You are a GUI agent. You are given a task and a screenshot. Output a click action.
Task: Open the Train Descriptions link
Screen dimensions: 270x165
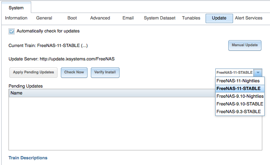click(x=28, y=158)
